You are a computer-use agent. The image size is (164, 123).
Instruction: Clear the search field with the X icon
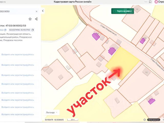[x=36, y=11]
